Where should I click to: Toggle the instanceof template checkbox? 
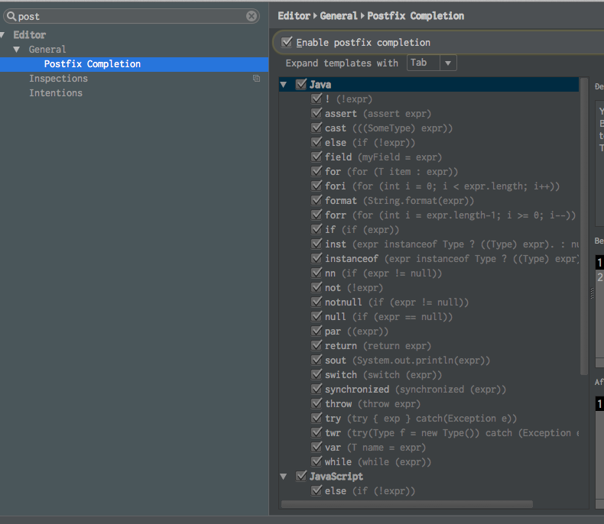pos(317,258)
